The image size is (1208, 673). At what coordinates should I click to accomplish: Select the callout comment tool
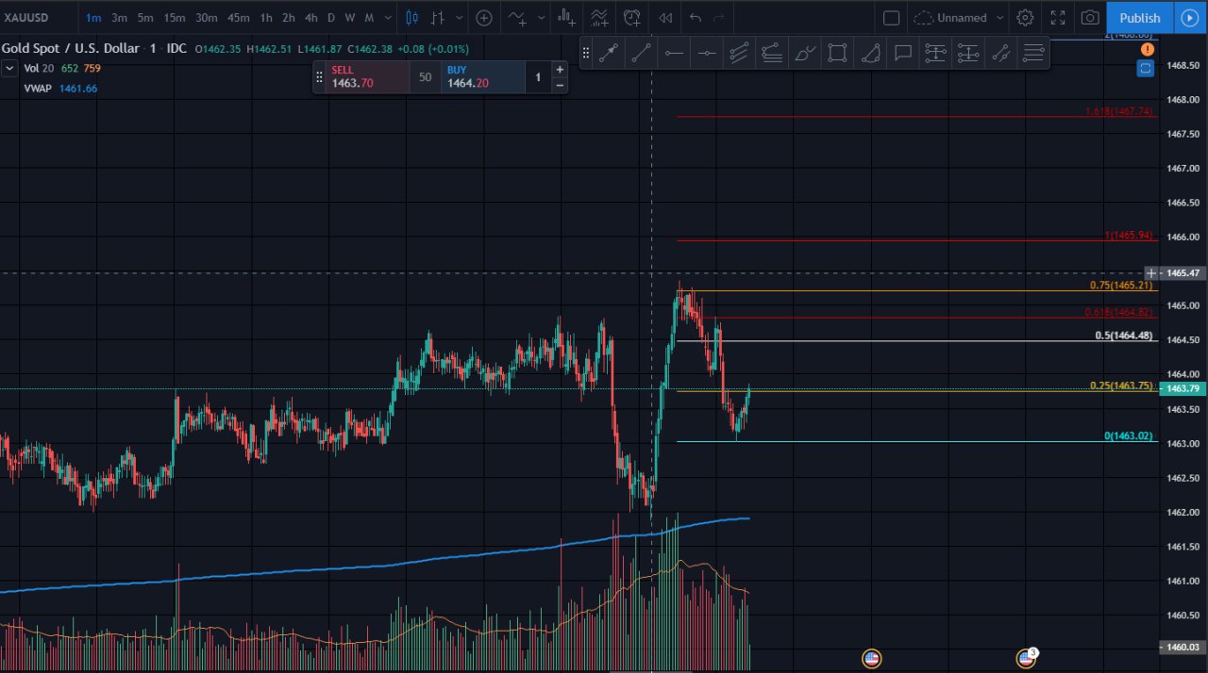tap(902, 54)
